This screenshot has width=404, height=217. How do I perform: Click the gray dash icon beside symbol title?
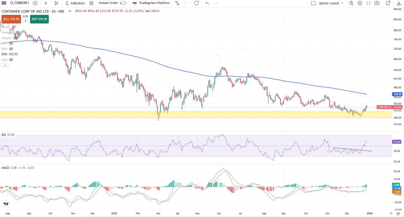tap(70, 11)
